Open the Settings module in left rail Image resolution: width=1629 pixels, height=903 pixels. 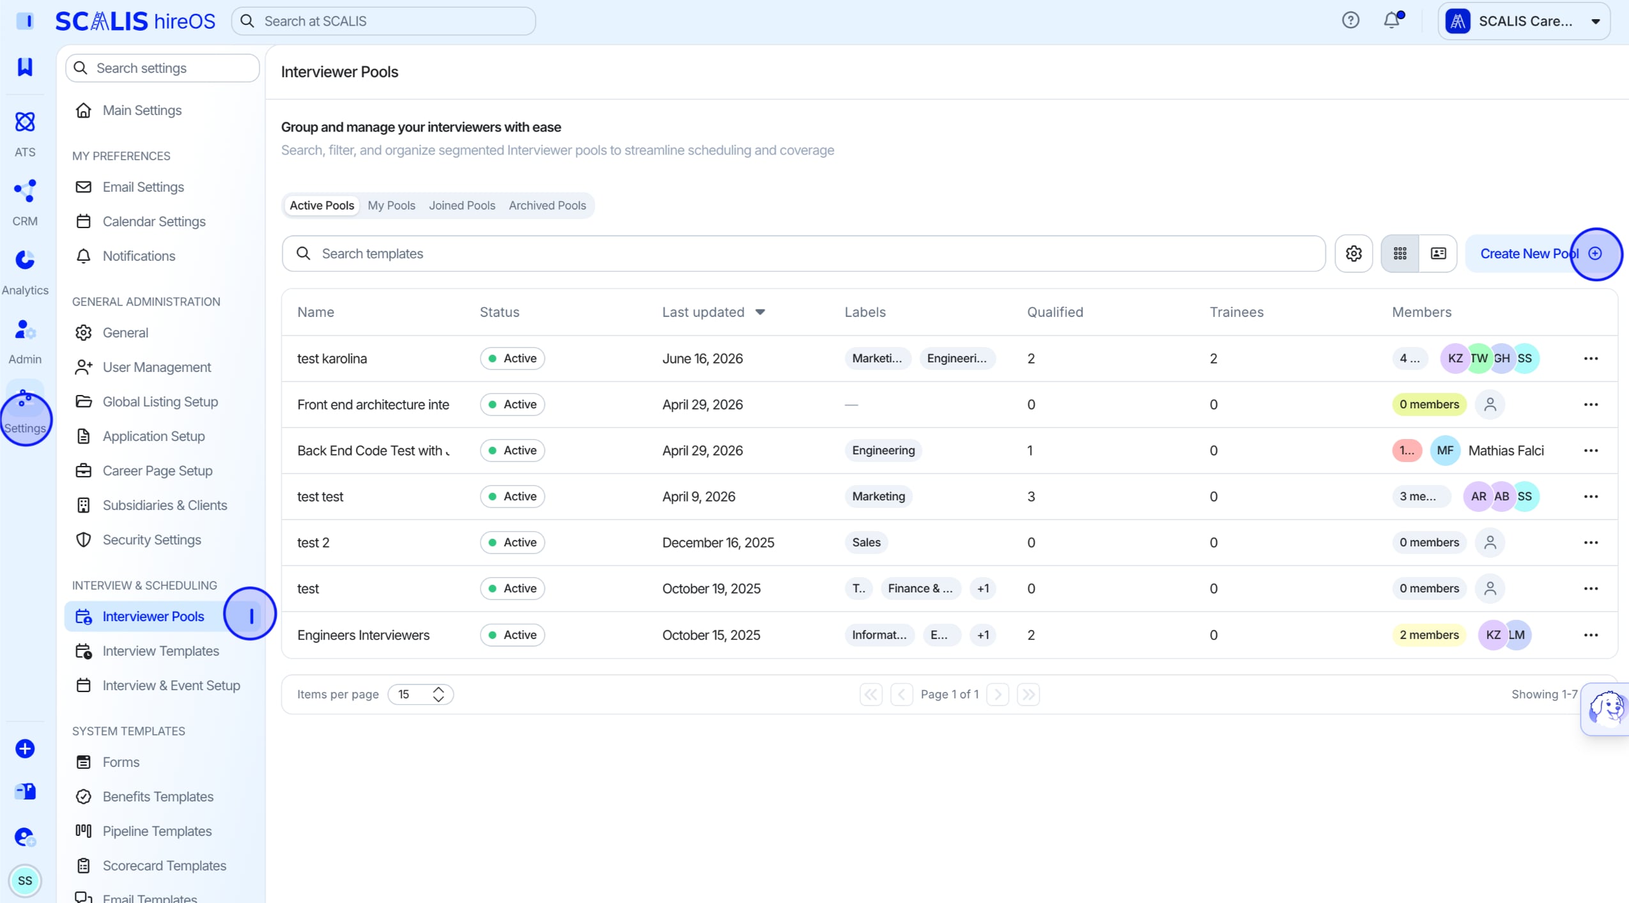point(25,410)
